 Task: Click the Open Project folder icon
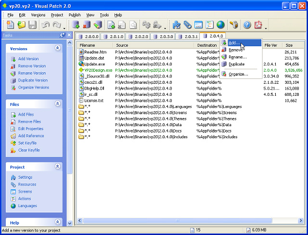pyautogui.click(x=21, y=25)
